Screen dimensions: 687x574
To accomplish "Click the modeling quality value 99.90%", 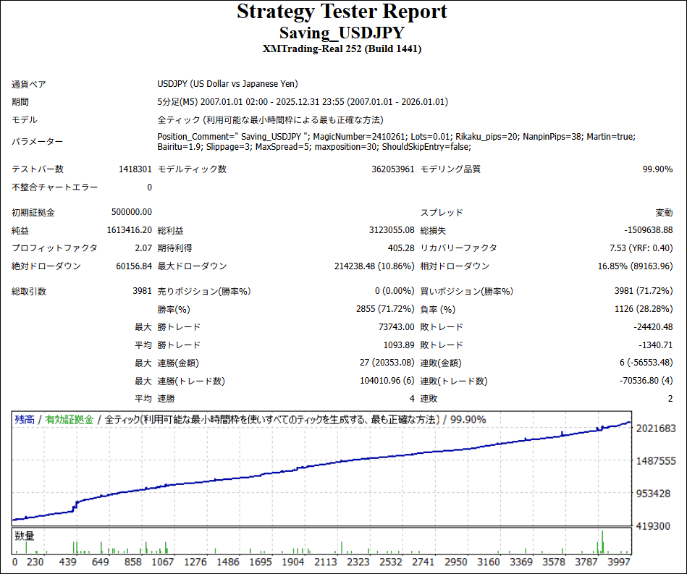I will (x=657, y=169).
